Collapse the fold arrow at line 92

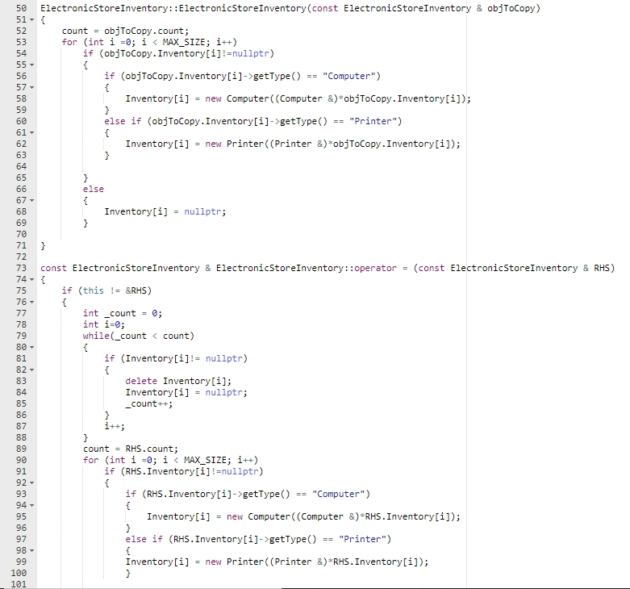coord(31,482)
